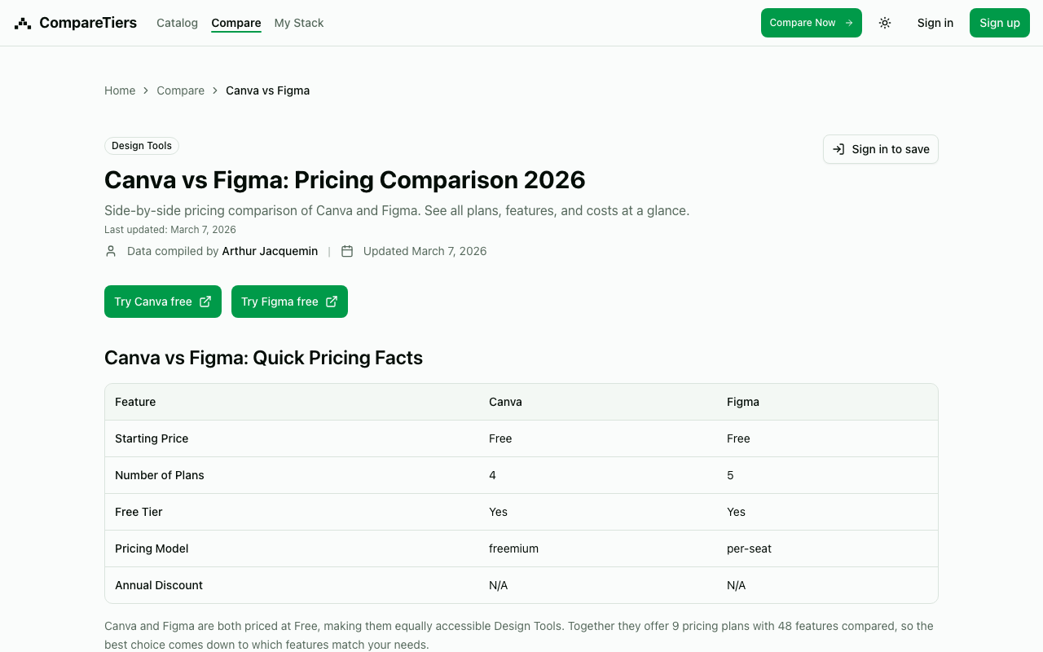Click the Figma column header in the table
This screenshot has width=1043, height=652.
pos(742,402)
